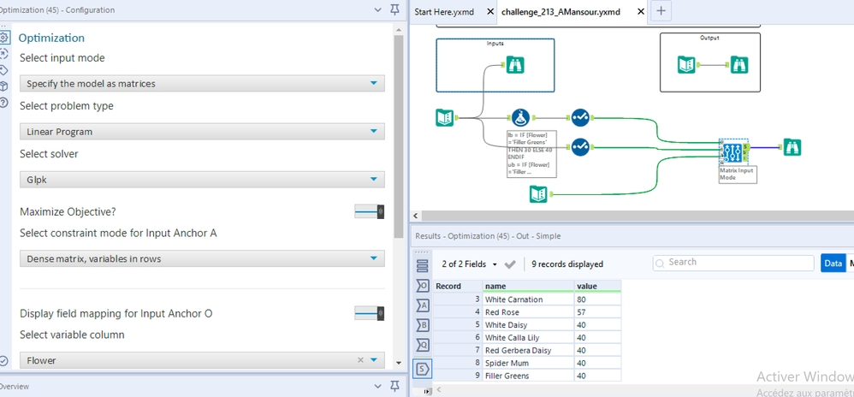
Task: Click the Record column header
Action: [458, 287]
